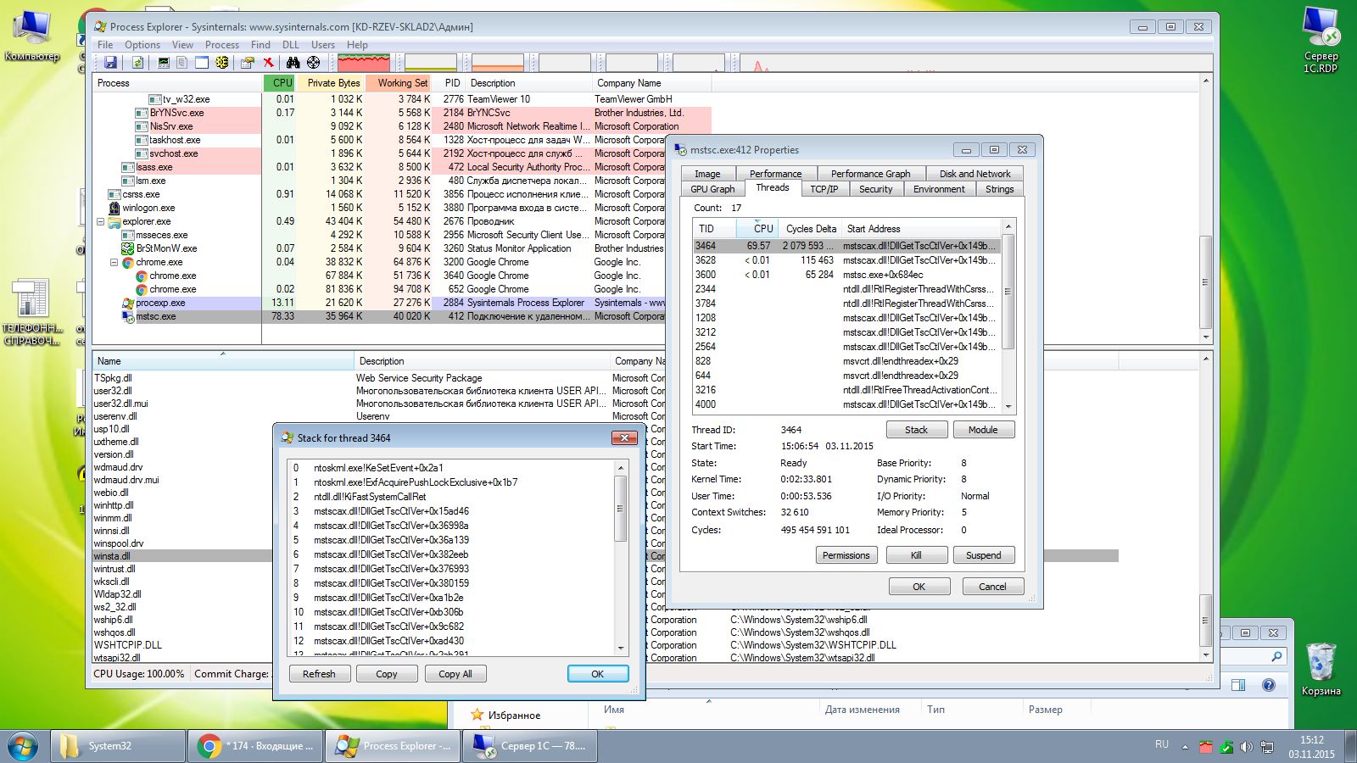Click the physical memory mini graph in the toolbar
The width and height of the screenshot is (1357, 763).
(x=498, y=63)
